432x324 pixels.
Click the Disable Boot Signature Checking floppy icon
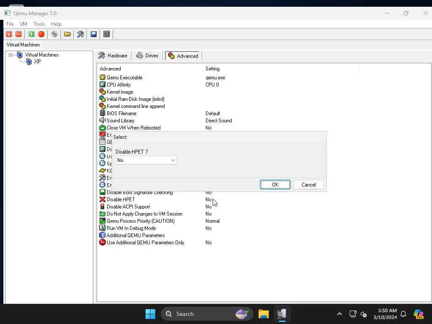103,192
